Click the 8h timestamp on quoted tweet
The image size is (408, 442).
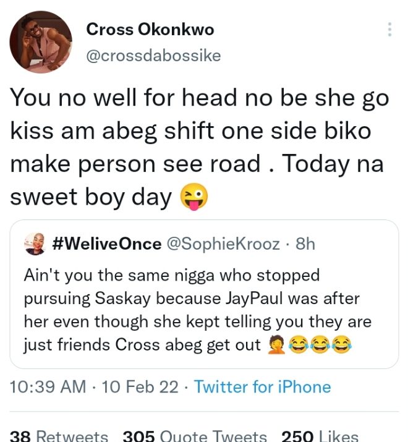pos(305,244)
